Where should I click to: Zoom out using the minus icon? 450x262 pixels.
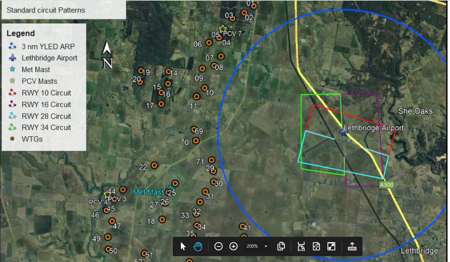tap(218, 246)
